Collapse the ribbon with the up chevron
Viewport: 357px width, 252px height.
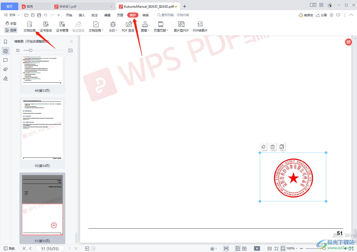coord(351,15)
